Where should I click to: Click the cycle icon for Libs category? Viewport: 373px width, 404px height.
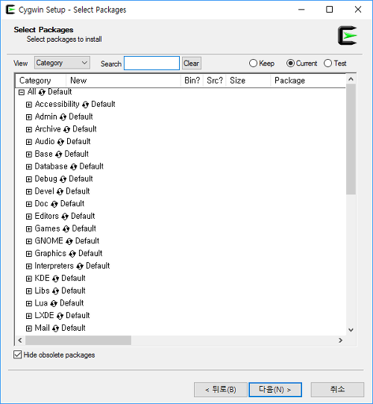[55, 291]
